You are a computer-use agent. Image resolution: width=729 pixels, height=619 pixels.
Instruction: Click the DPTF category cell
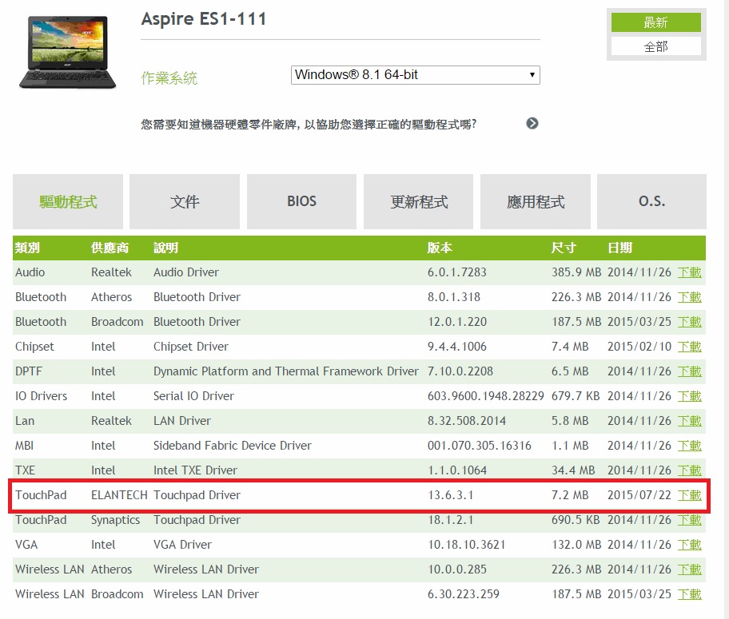point(29,371)
